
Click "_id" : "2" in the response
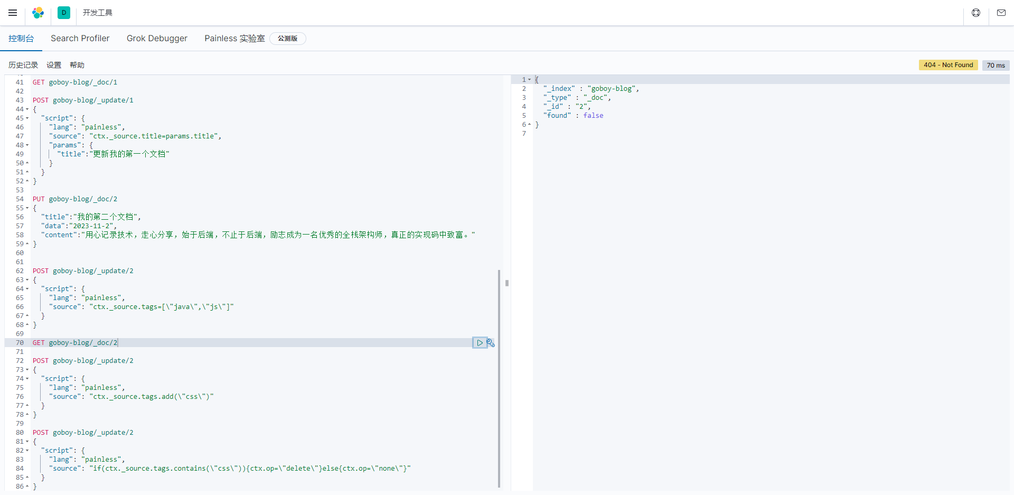click(567, 107)
